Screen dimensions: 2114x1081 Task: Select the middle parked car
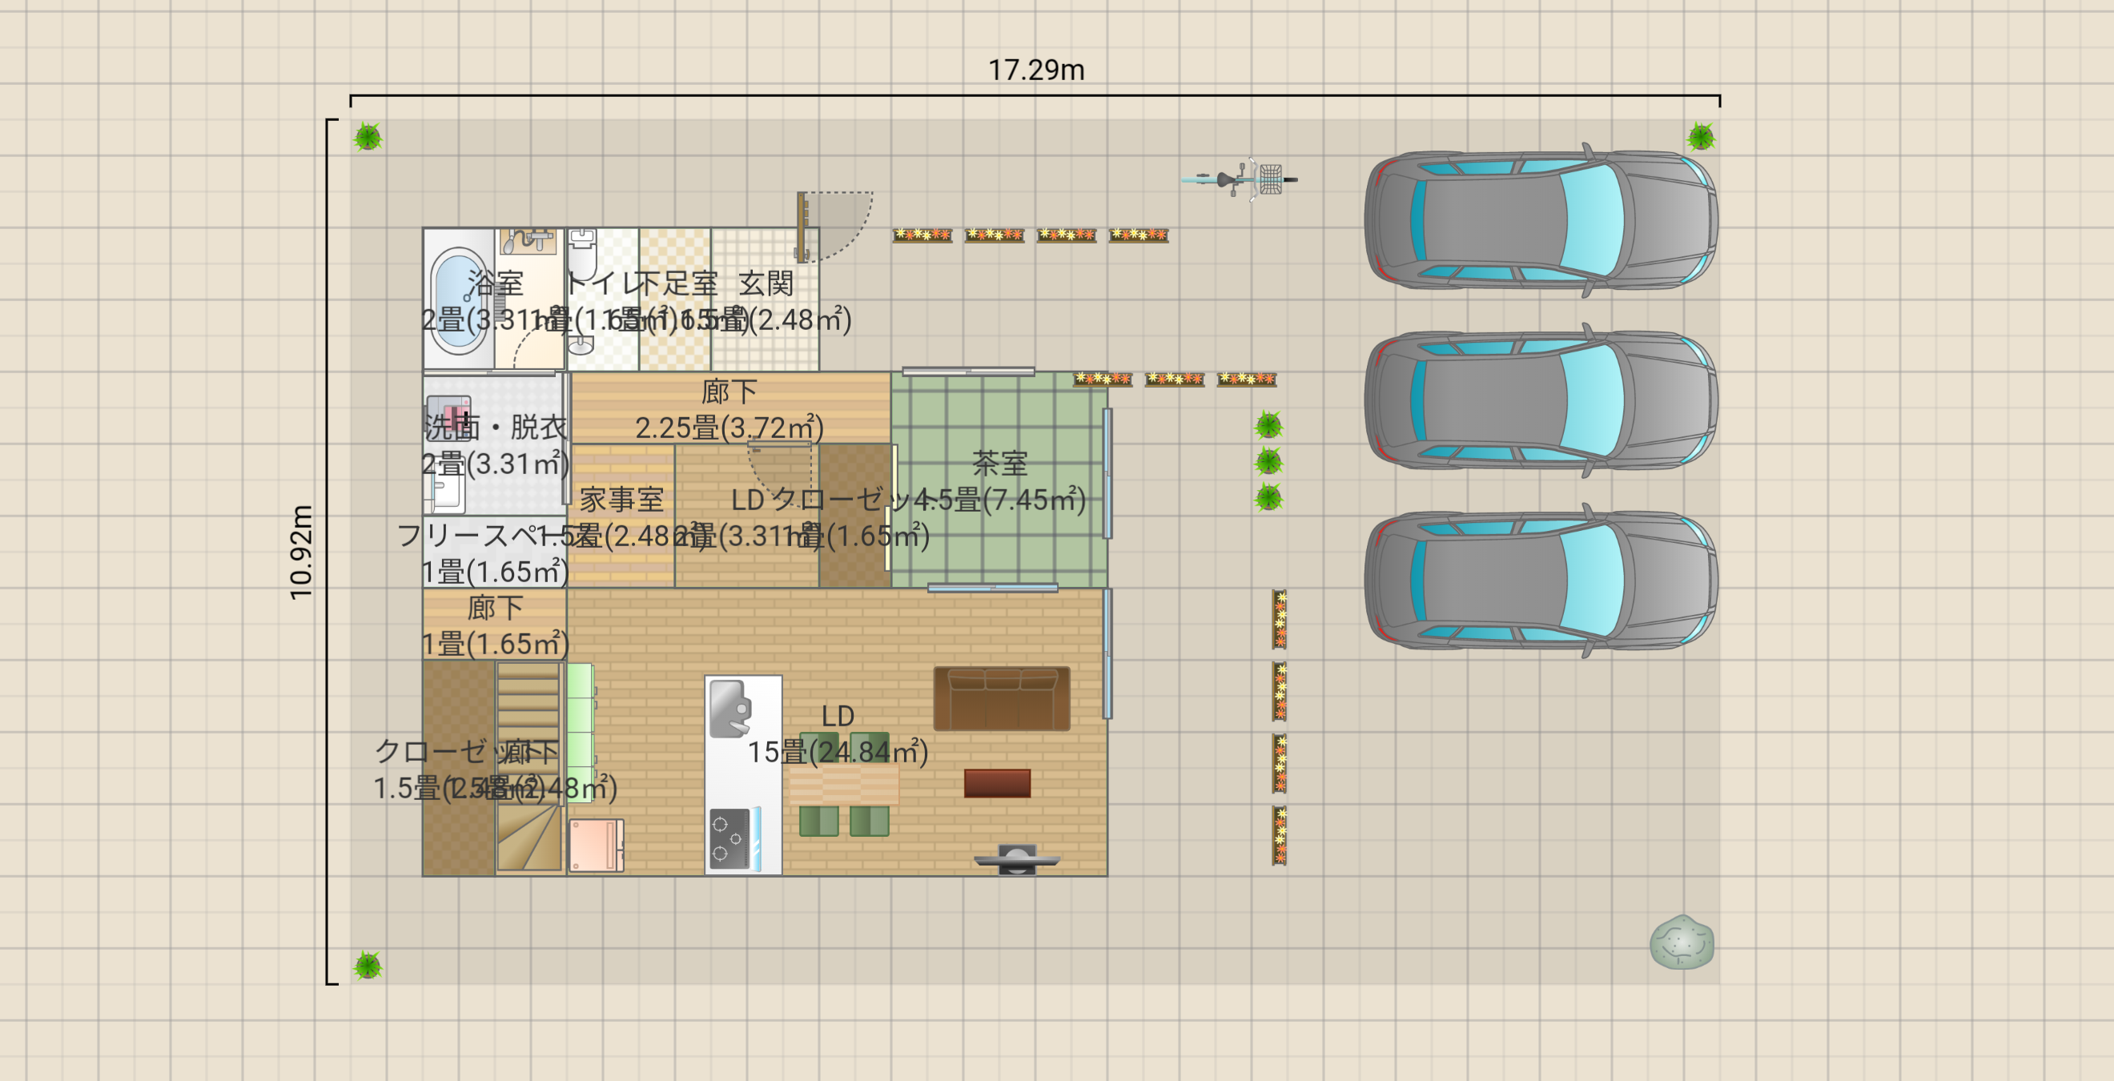1541,400
